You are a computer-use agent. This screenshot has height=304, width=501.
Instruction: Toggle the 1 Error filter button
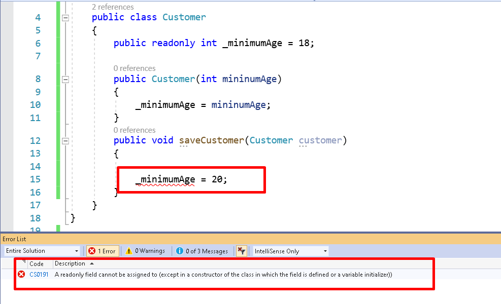tap(103, 250)
